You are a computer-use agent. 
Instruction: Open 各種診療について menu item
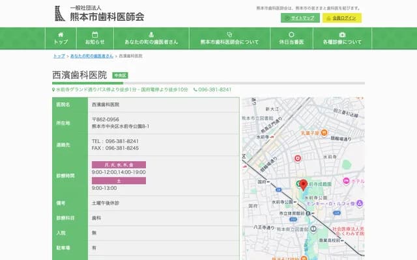(x=342, y=38)
